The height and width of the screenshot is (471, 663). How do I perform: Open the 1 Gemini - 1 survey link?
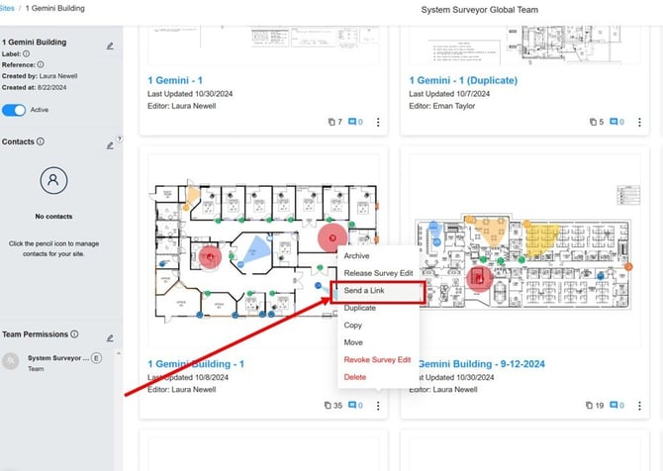(x=175, y=80)
